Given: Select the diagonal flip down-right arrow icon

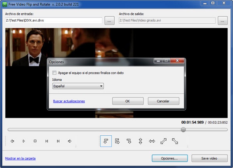Looking at the screenshot, I should coord(175,141).
